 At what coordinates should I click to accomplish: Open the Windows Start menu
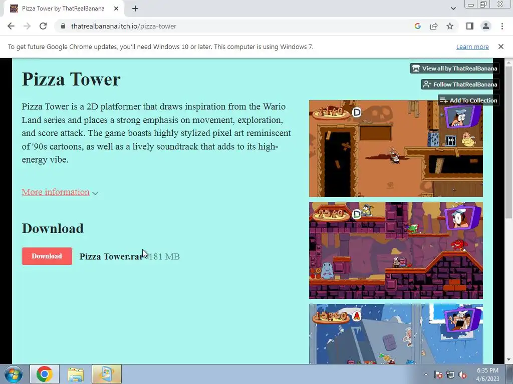[14, 374]
